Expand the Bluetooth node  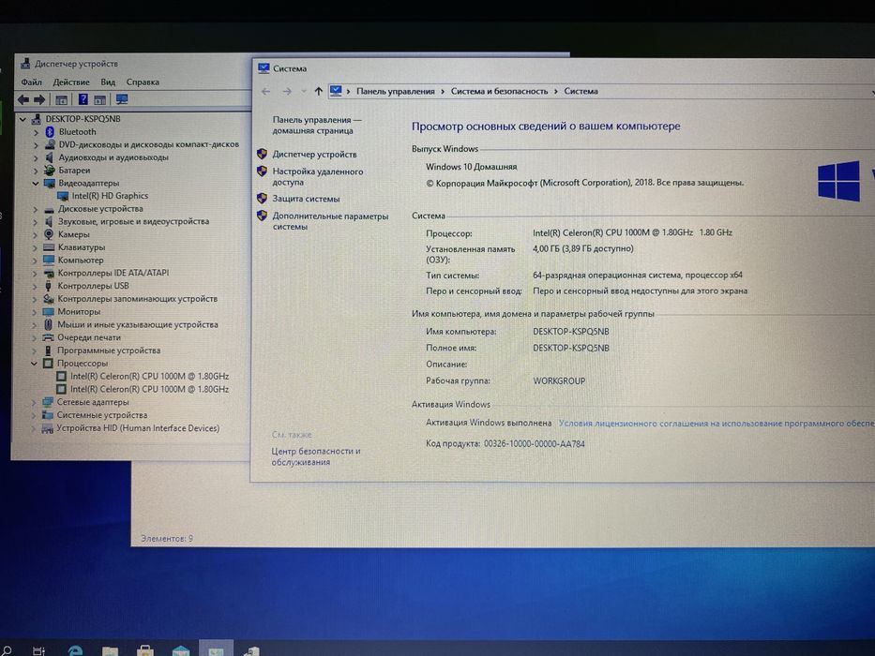pyautogui.click(x=36, y=132)
